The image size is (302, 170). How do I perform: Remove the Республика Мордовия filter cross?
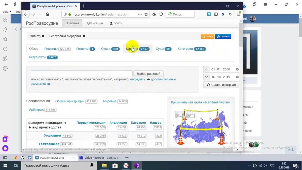(x=84, y=36)
